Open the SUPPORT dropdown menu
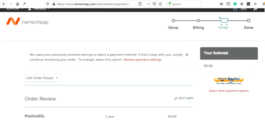 [15, 9]
